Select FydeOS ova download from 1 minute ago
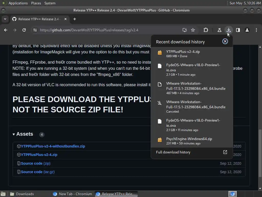The width and height of the screenshot is (262, 197). [192, 70]
